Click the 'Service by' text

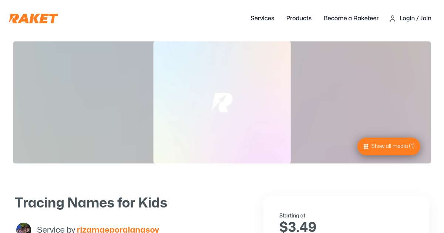(x=56, y=229)
